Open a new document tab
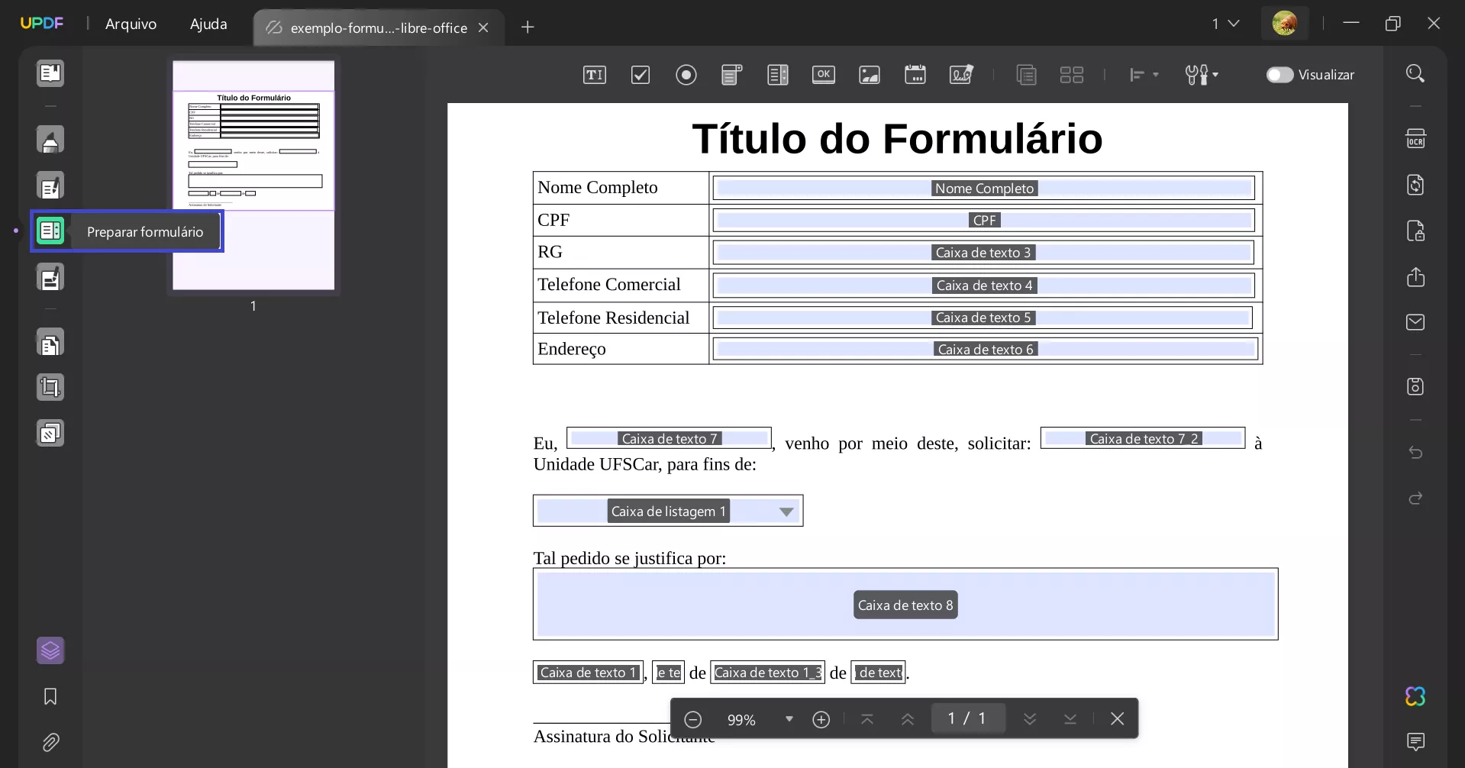 [528, 27]
